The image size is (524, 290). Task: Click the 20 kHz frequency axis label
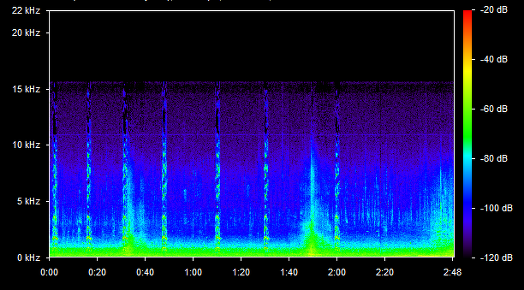click(x=26, y=33)
